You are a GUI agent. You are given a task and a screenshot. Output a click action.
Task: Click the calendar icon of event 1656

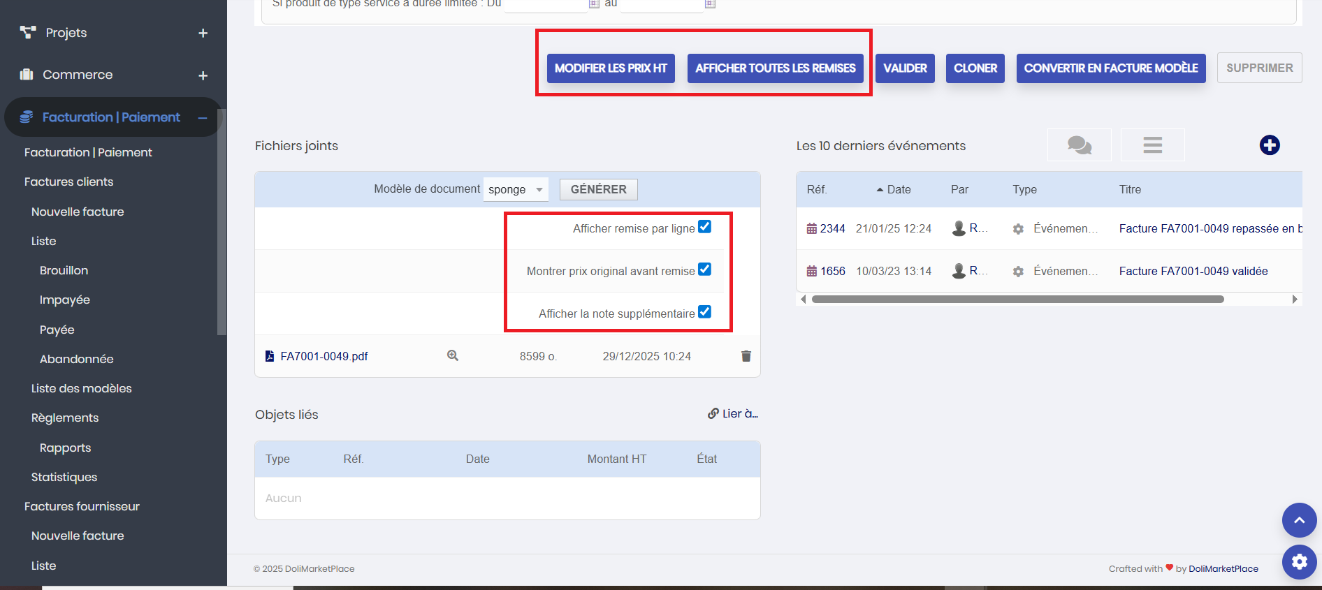[812, 271]
